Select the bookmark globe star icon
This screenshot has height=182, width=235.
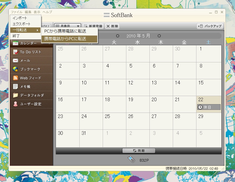(x=15, y=69)
